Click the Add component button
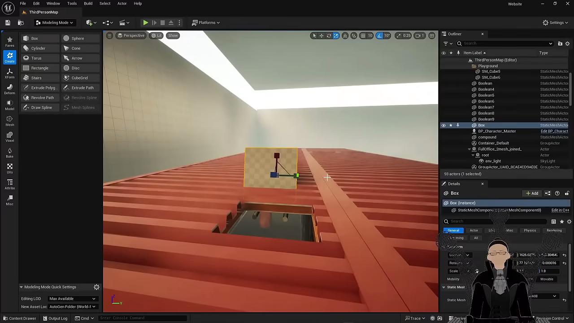 click(x=532, y=193)
